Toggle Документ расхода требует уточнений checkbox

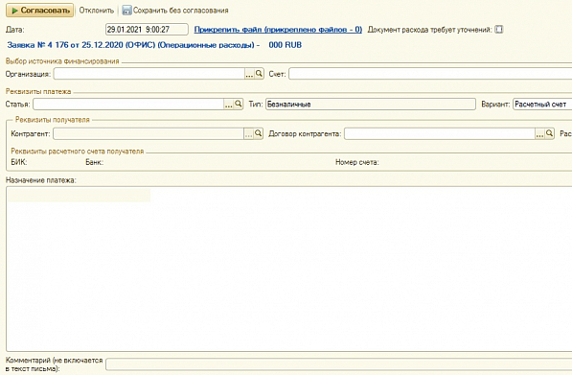click(x=498, y=30)
